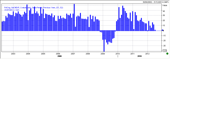
Task: Click the bold 2000 decade label
Action: click(x=59, y=56)
